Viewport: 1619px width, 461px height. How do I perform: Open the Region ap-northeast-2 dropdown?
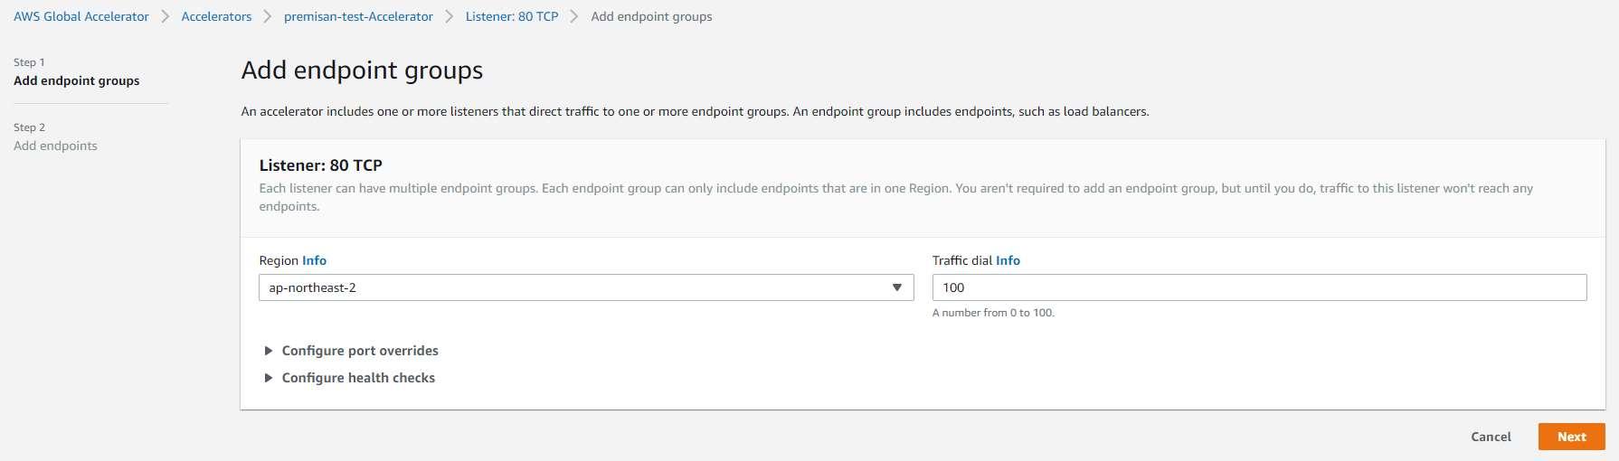pyautogui.click(x=585, y=287)
